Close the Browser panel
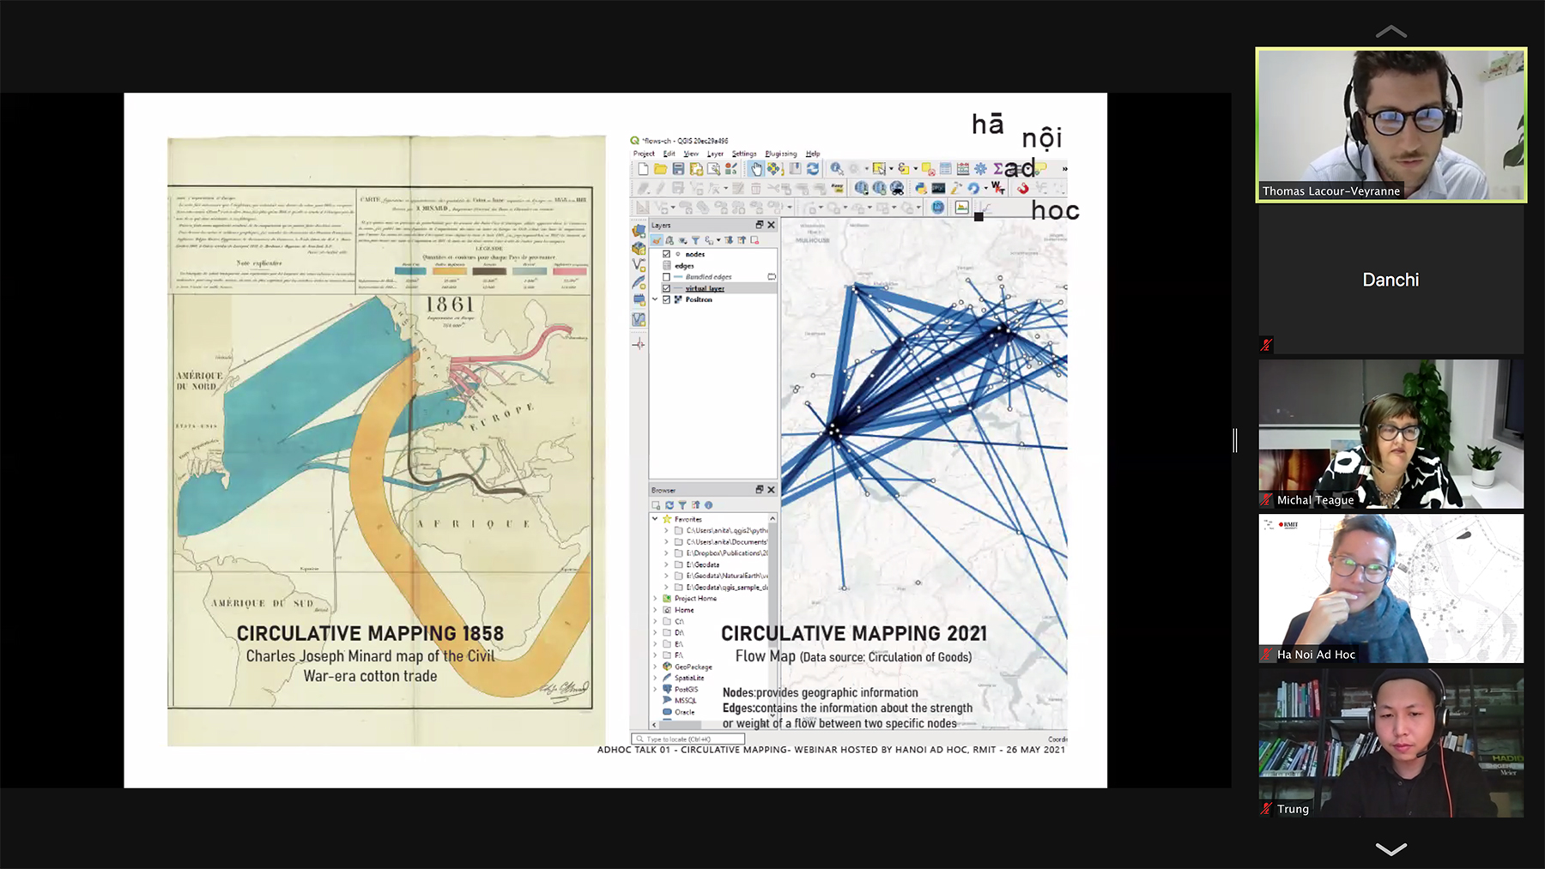The image size is (1545, 869). pos(771,490)
